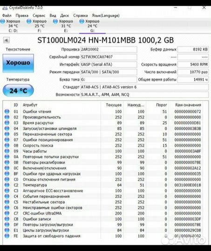Click status icon for Циклы загрузки/выгрузки
Screen dimensions: 211x251
7,230
